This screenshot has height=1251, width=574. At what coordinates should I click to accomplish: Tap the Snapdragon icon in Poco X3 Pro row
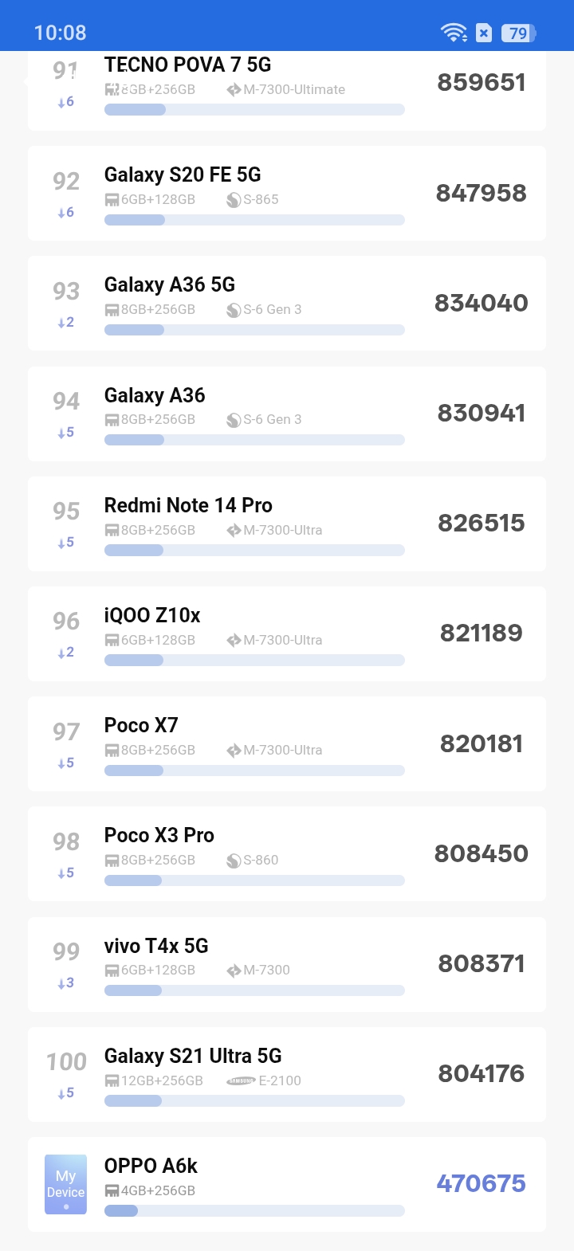(x=234, y=861)
